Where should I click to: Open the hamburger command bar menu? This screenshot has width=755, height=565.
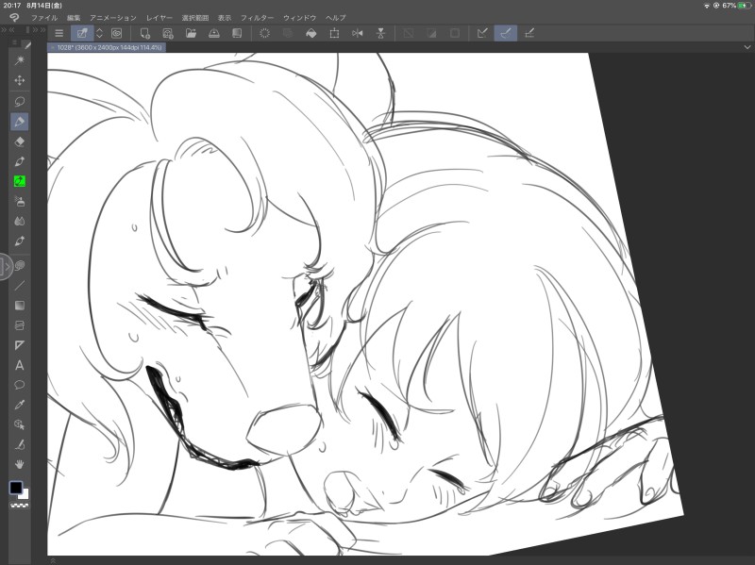[59, 33]
